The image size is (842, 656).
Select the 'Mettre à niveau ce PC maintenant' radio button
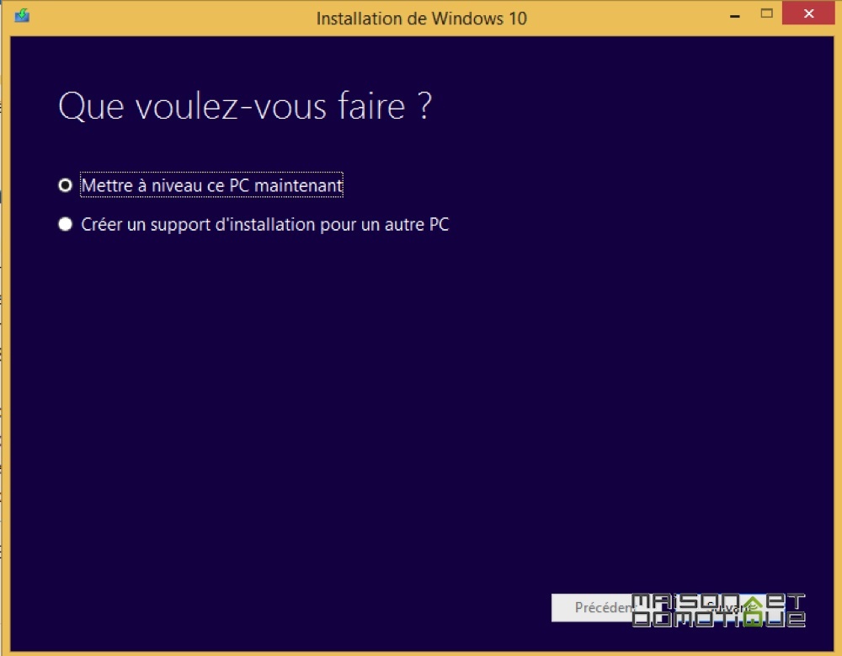pos(66,185)
